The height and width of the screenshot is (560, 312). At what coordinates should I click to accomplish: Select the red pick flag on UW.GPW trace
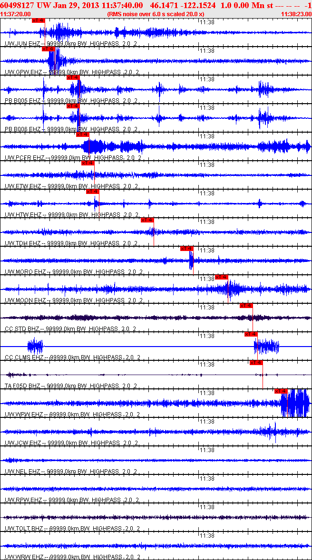pos(48,49)
